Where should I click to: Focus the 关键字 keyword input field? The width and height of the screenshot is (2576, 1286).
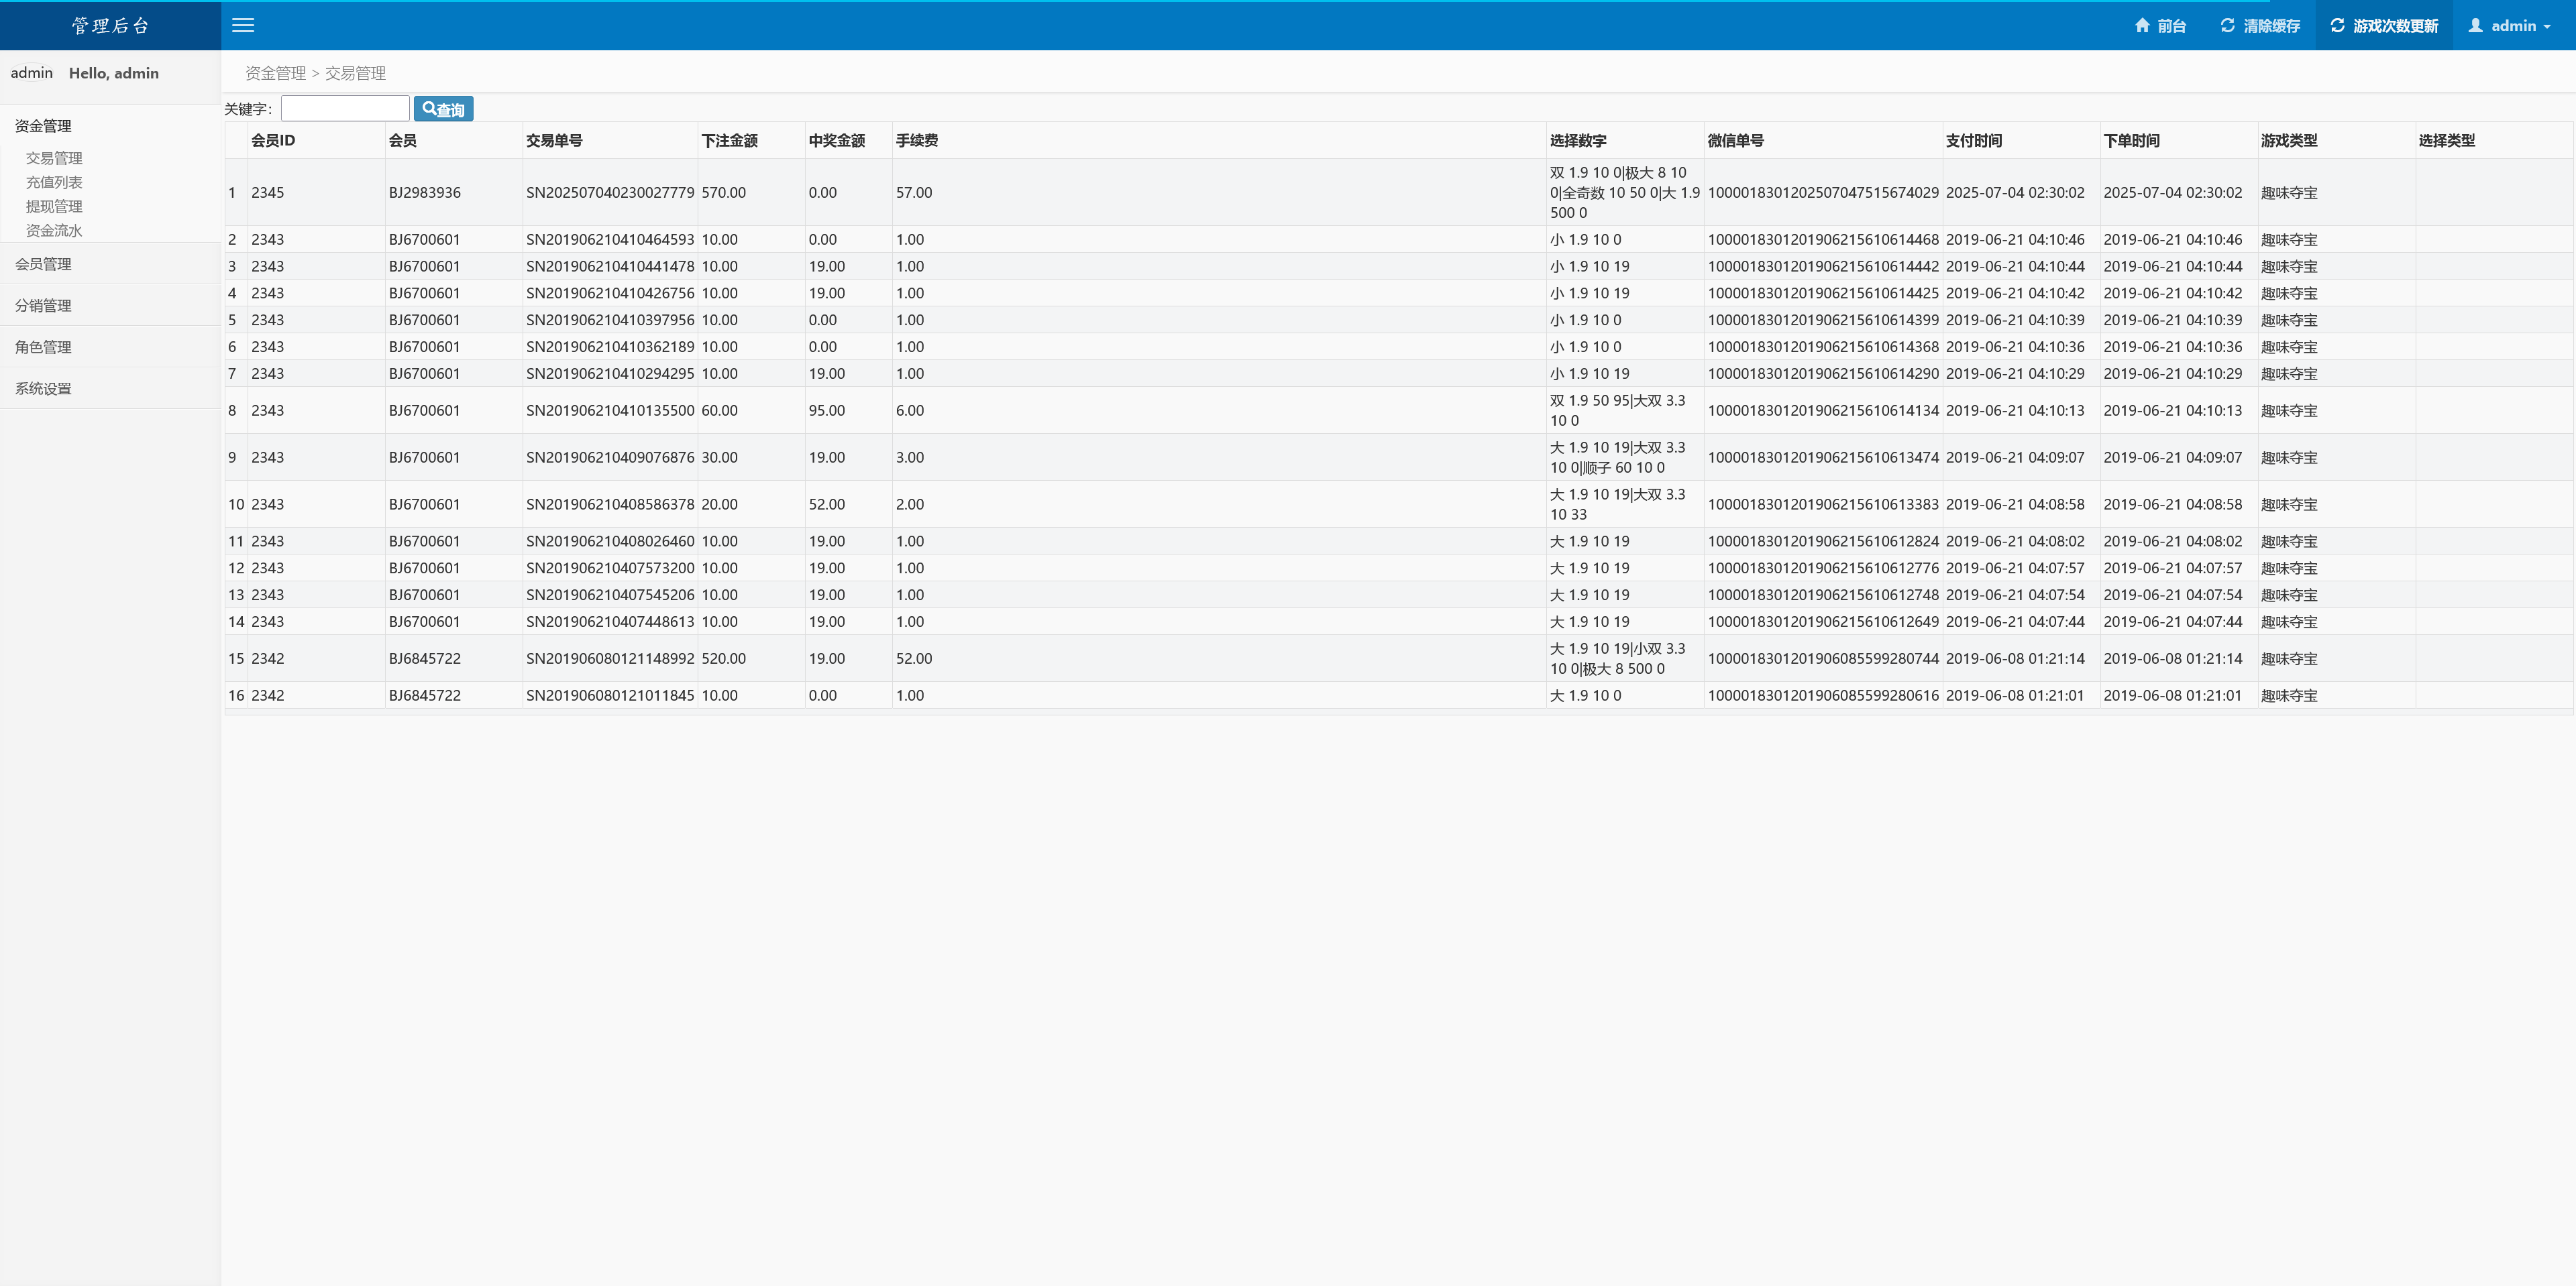click(x=345, y=108)
